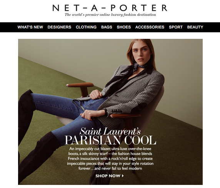Click the PARISIAN COOL headline
Image resolution: width=220 pixels, height=188 pixels.
(110, 140)
